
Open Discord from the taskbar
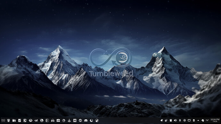[x=86, y=120]
